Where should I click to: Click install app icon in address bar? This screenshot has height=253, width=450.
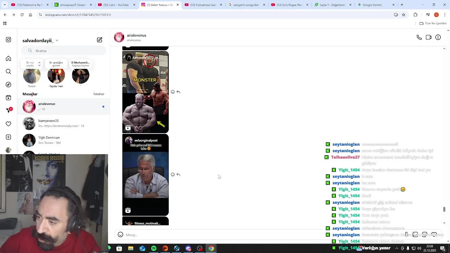[396, 15]
